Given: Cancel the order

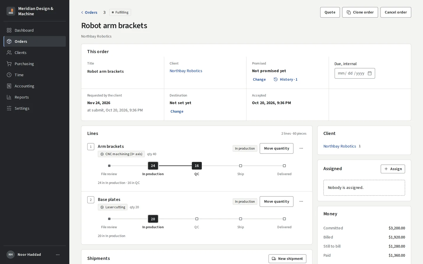Looking at the screenshot, I should (396, 12).
